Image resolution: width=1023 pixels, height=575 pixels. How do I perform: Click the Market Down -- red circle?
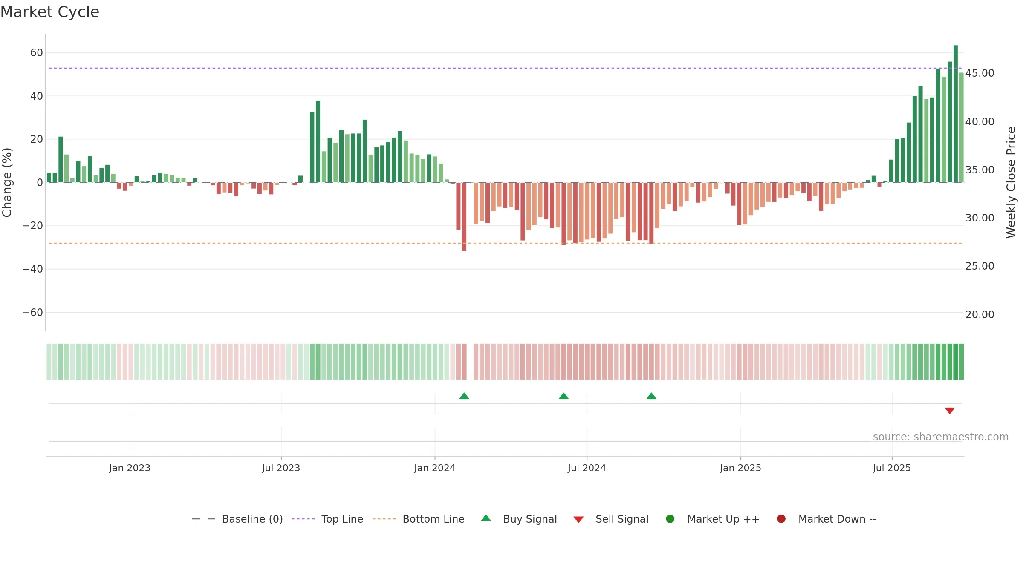tap(781, 519)
